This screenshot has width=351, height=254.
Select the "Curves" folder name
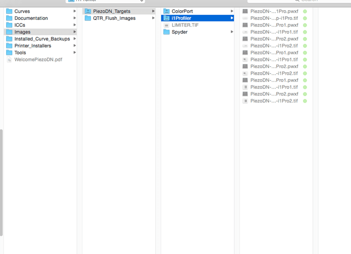[x=22, y=11]
